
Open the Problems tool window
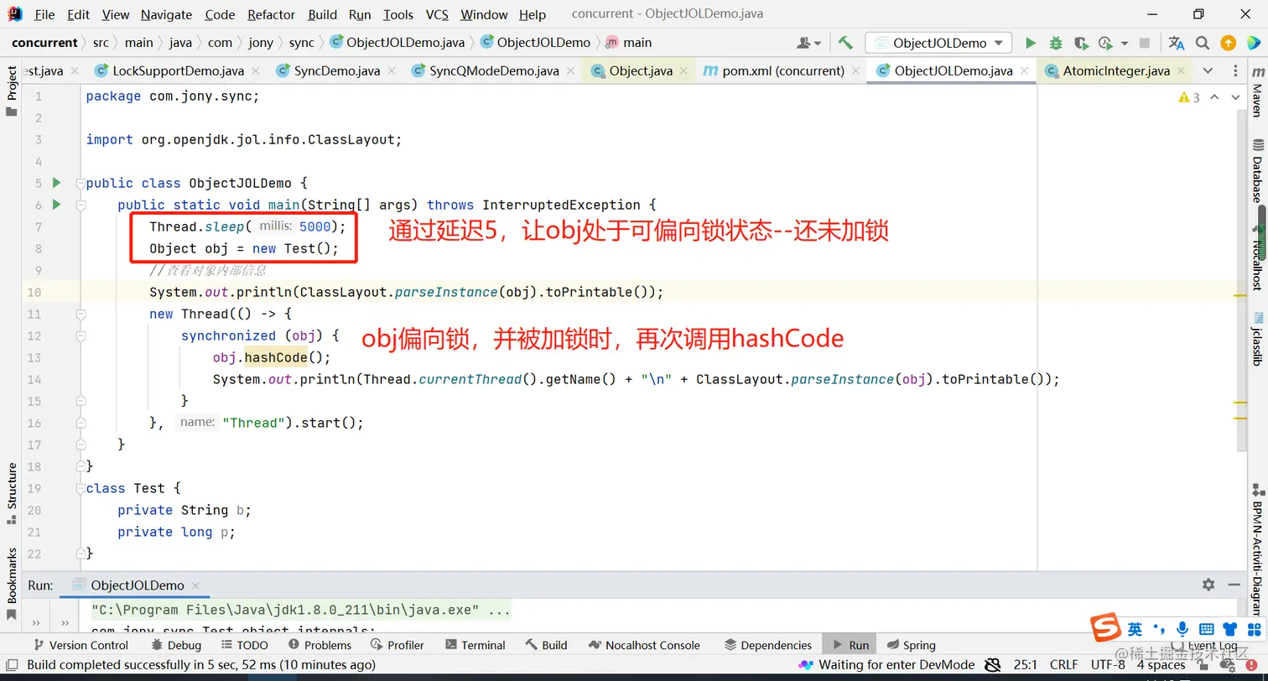coord(320,645)
